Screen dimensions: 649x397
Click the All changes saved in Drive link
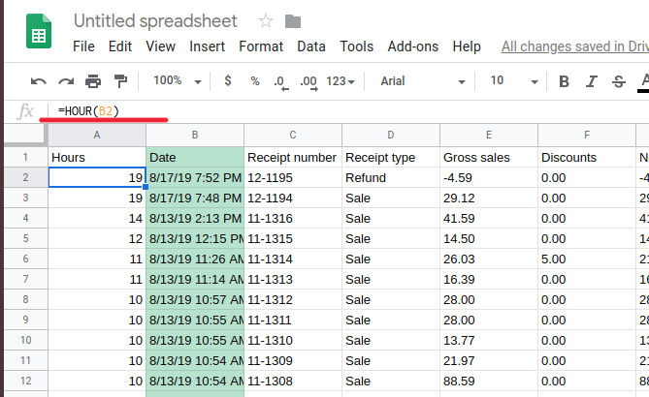(574, 46)
